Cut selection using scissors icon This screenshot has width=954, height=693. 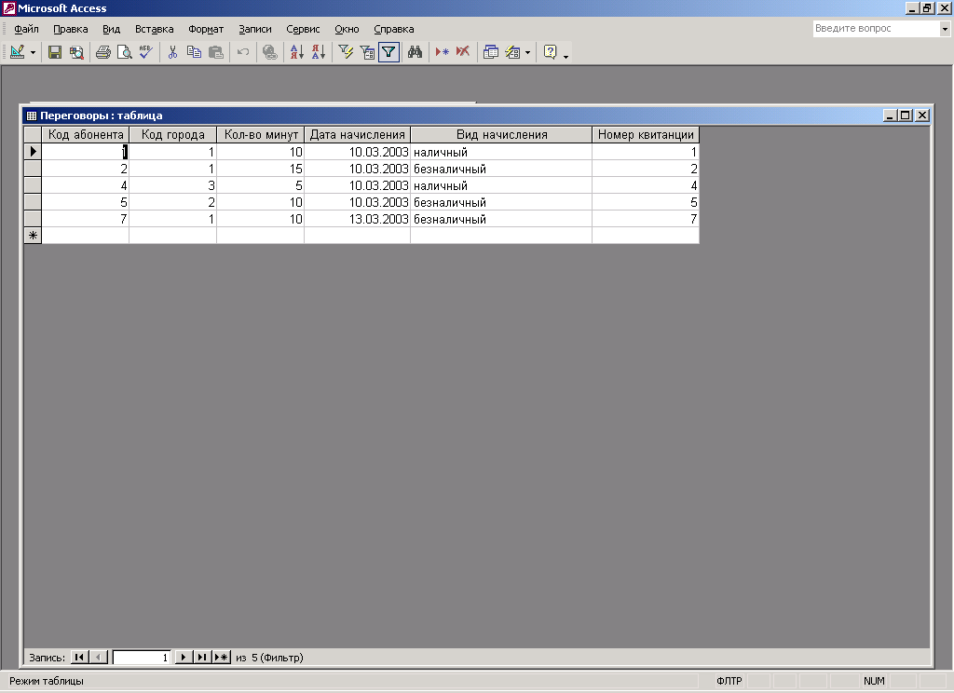(172, 52)
